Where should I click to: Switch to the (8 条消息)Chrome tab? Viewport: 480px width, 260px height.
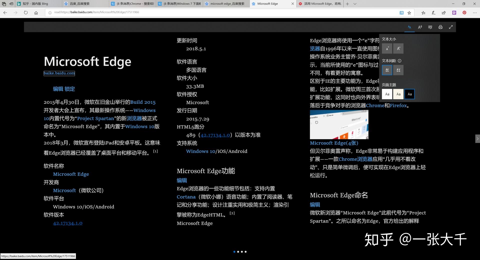[x=133, y=4]
